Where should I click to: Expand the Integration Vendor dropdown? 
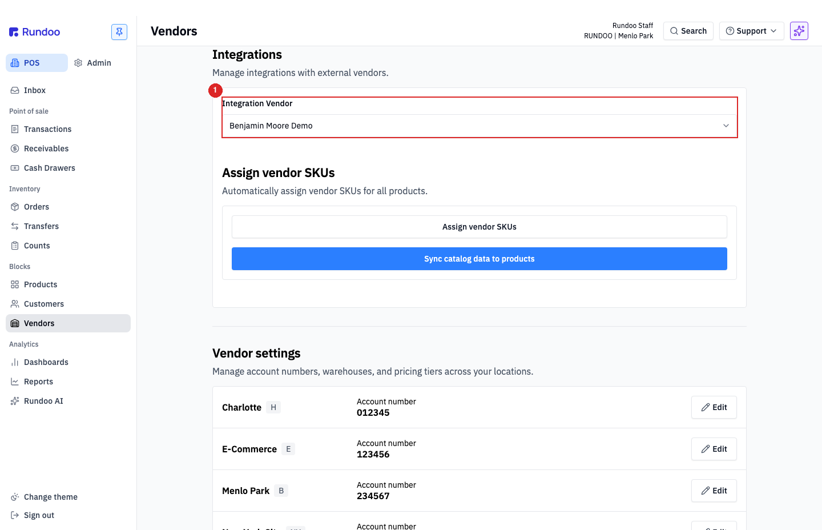coord(479,126)
